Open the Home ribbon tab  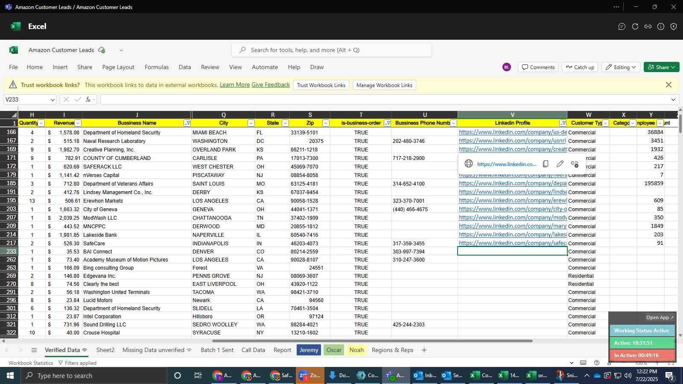pyautogui.click(x=35, y=67)
